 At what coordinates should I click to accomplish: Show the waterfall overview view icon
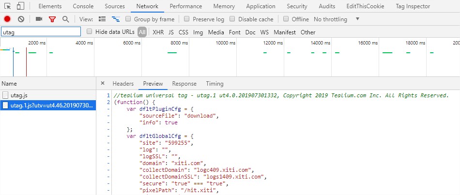[x=116, y=19]
